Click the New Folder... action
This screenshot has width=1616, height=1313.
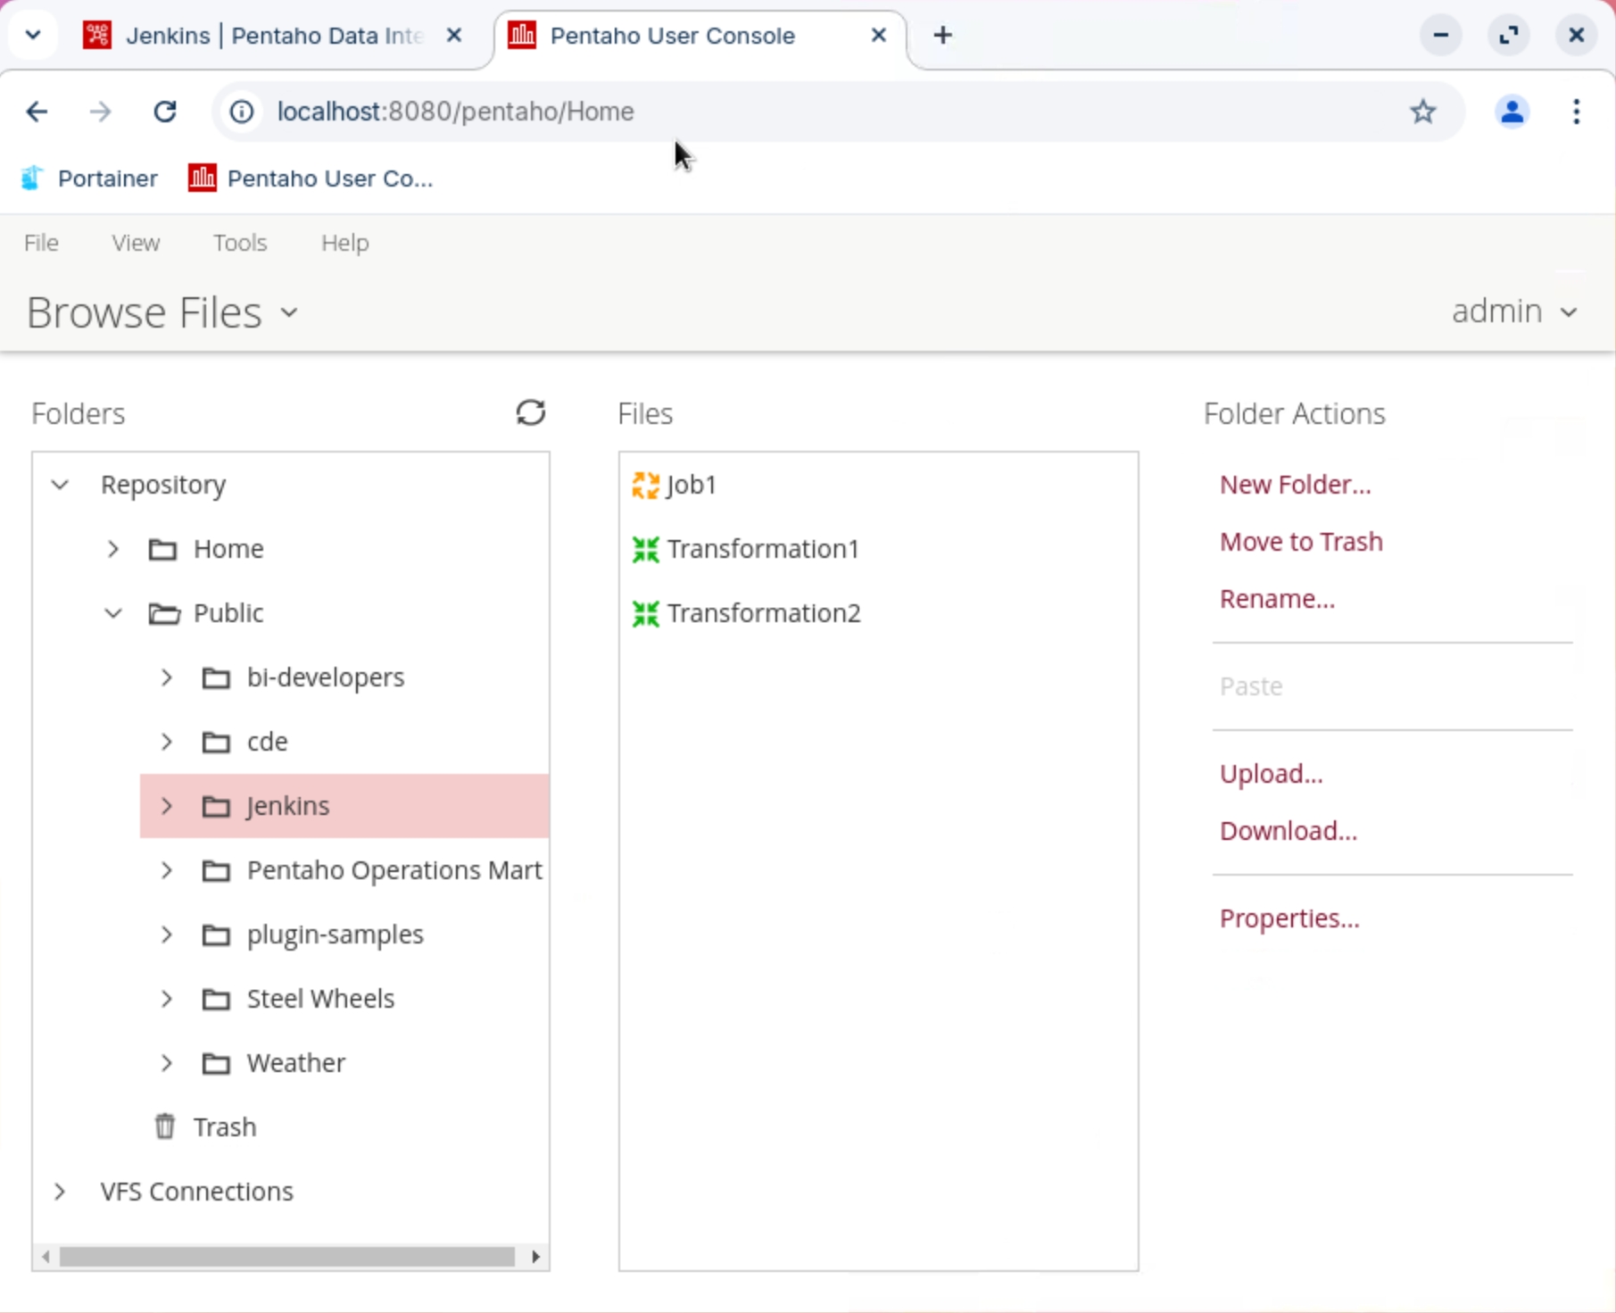pyautogui.click(x=1295, y=485)
